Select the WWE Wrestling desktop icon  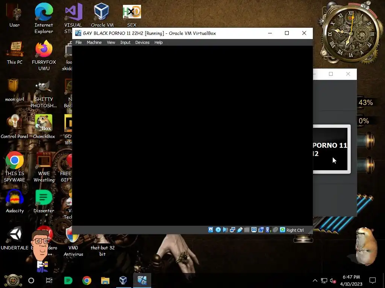click(44, 167)
